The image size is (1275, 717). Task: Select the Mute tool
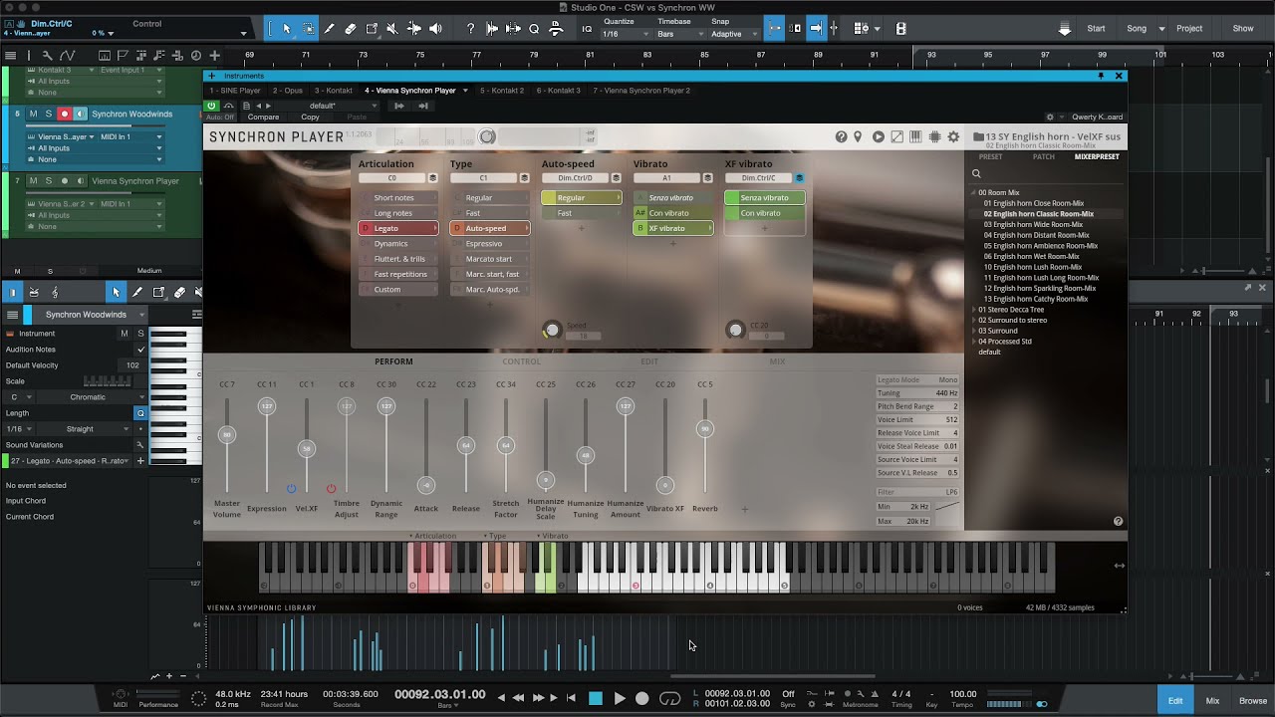click(x=392, y=29)
